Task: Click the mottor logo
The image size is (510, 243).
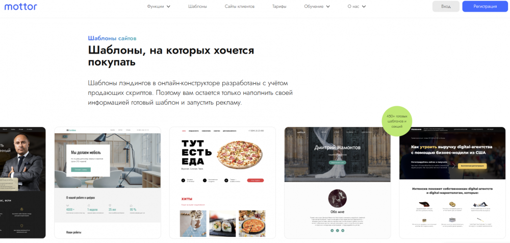Action: pyautogui.click(x=20, y=7)
